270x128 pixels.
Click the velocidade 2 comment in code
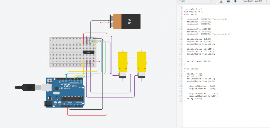[x=221, y=34]
